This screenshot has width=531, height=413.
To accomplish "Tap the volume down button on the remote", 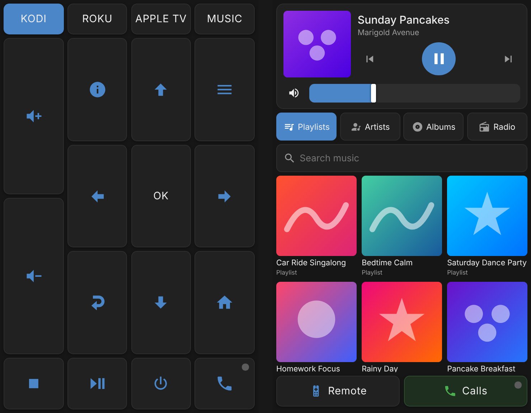I will pyautogui.click(x=34, y=276).
